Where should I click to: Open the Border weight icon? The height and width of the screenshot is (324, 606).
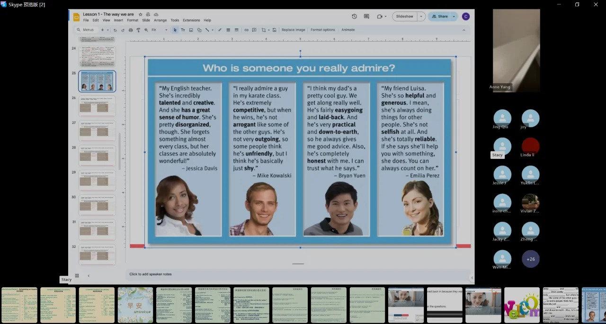click(228, 30)
